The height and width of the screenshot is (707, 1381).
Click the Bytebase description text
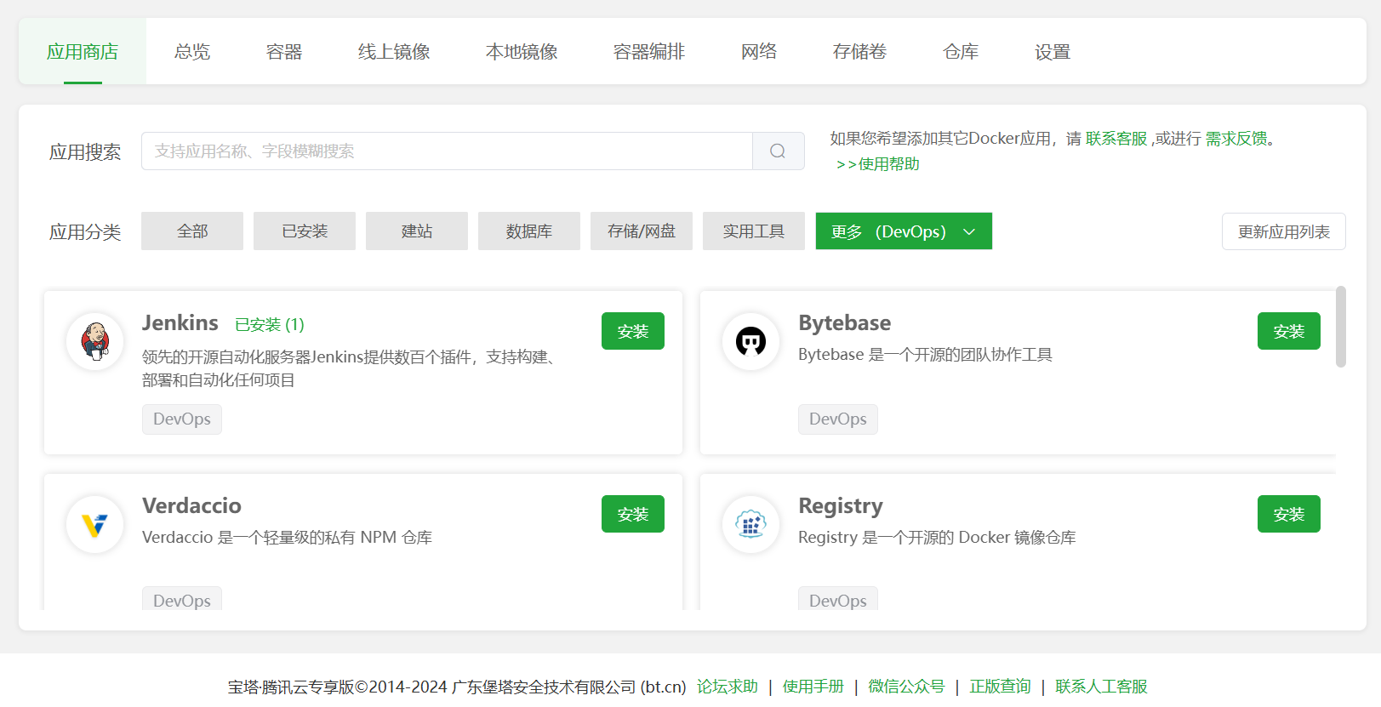pos(925,355)
